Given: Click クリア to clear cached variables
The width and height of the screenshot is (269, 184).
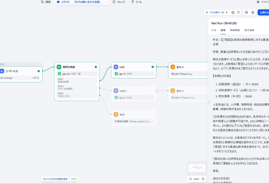Looking at the screenshot, I should click(x=74, y=179).
